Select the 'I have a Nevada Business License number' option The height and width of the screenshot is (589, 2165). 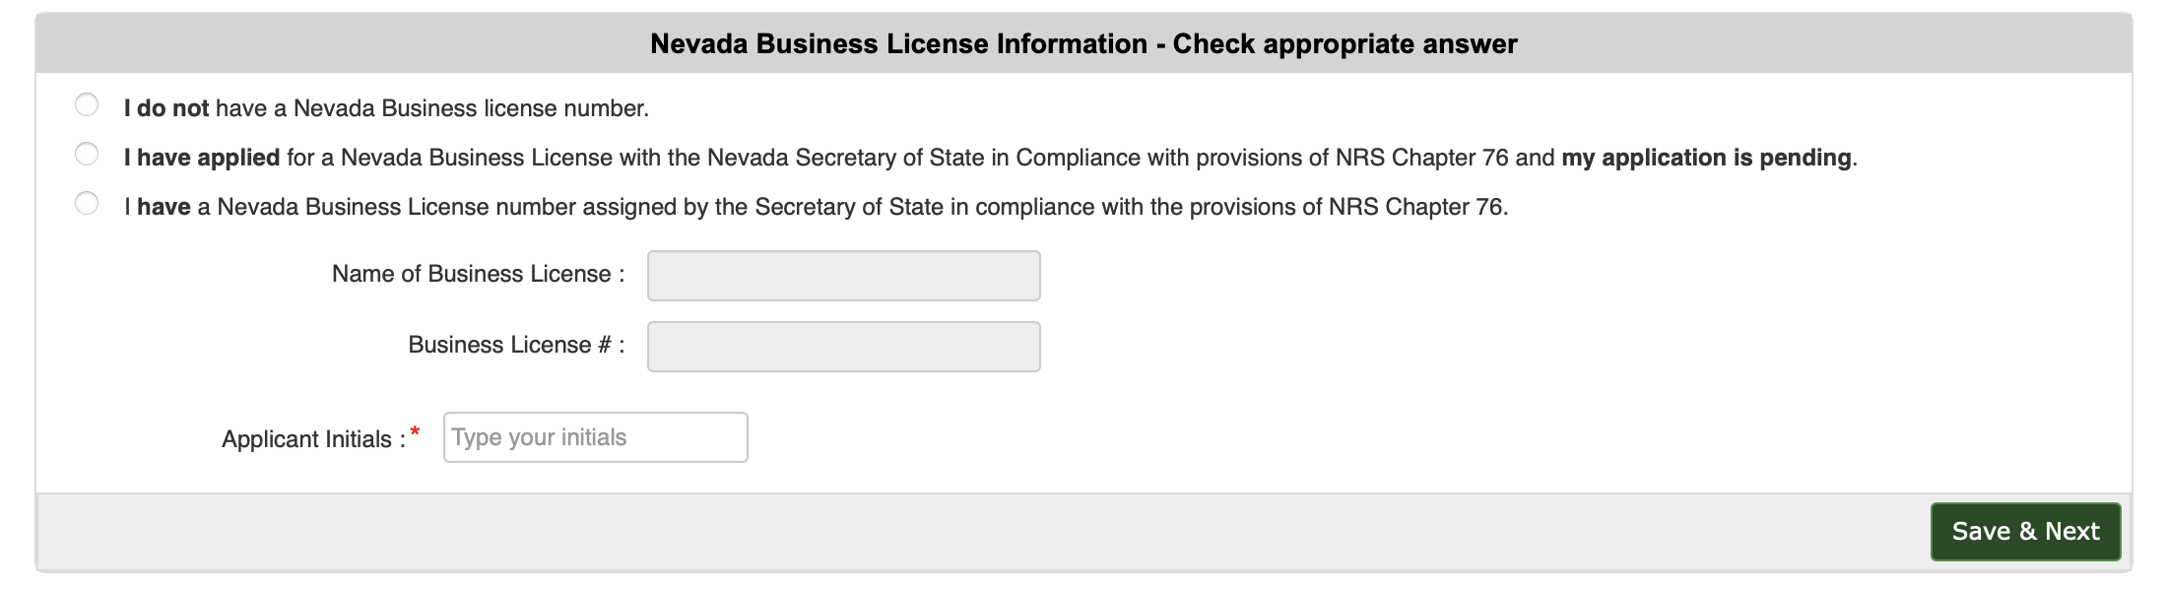(88, 204)
